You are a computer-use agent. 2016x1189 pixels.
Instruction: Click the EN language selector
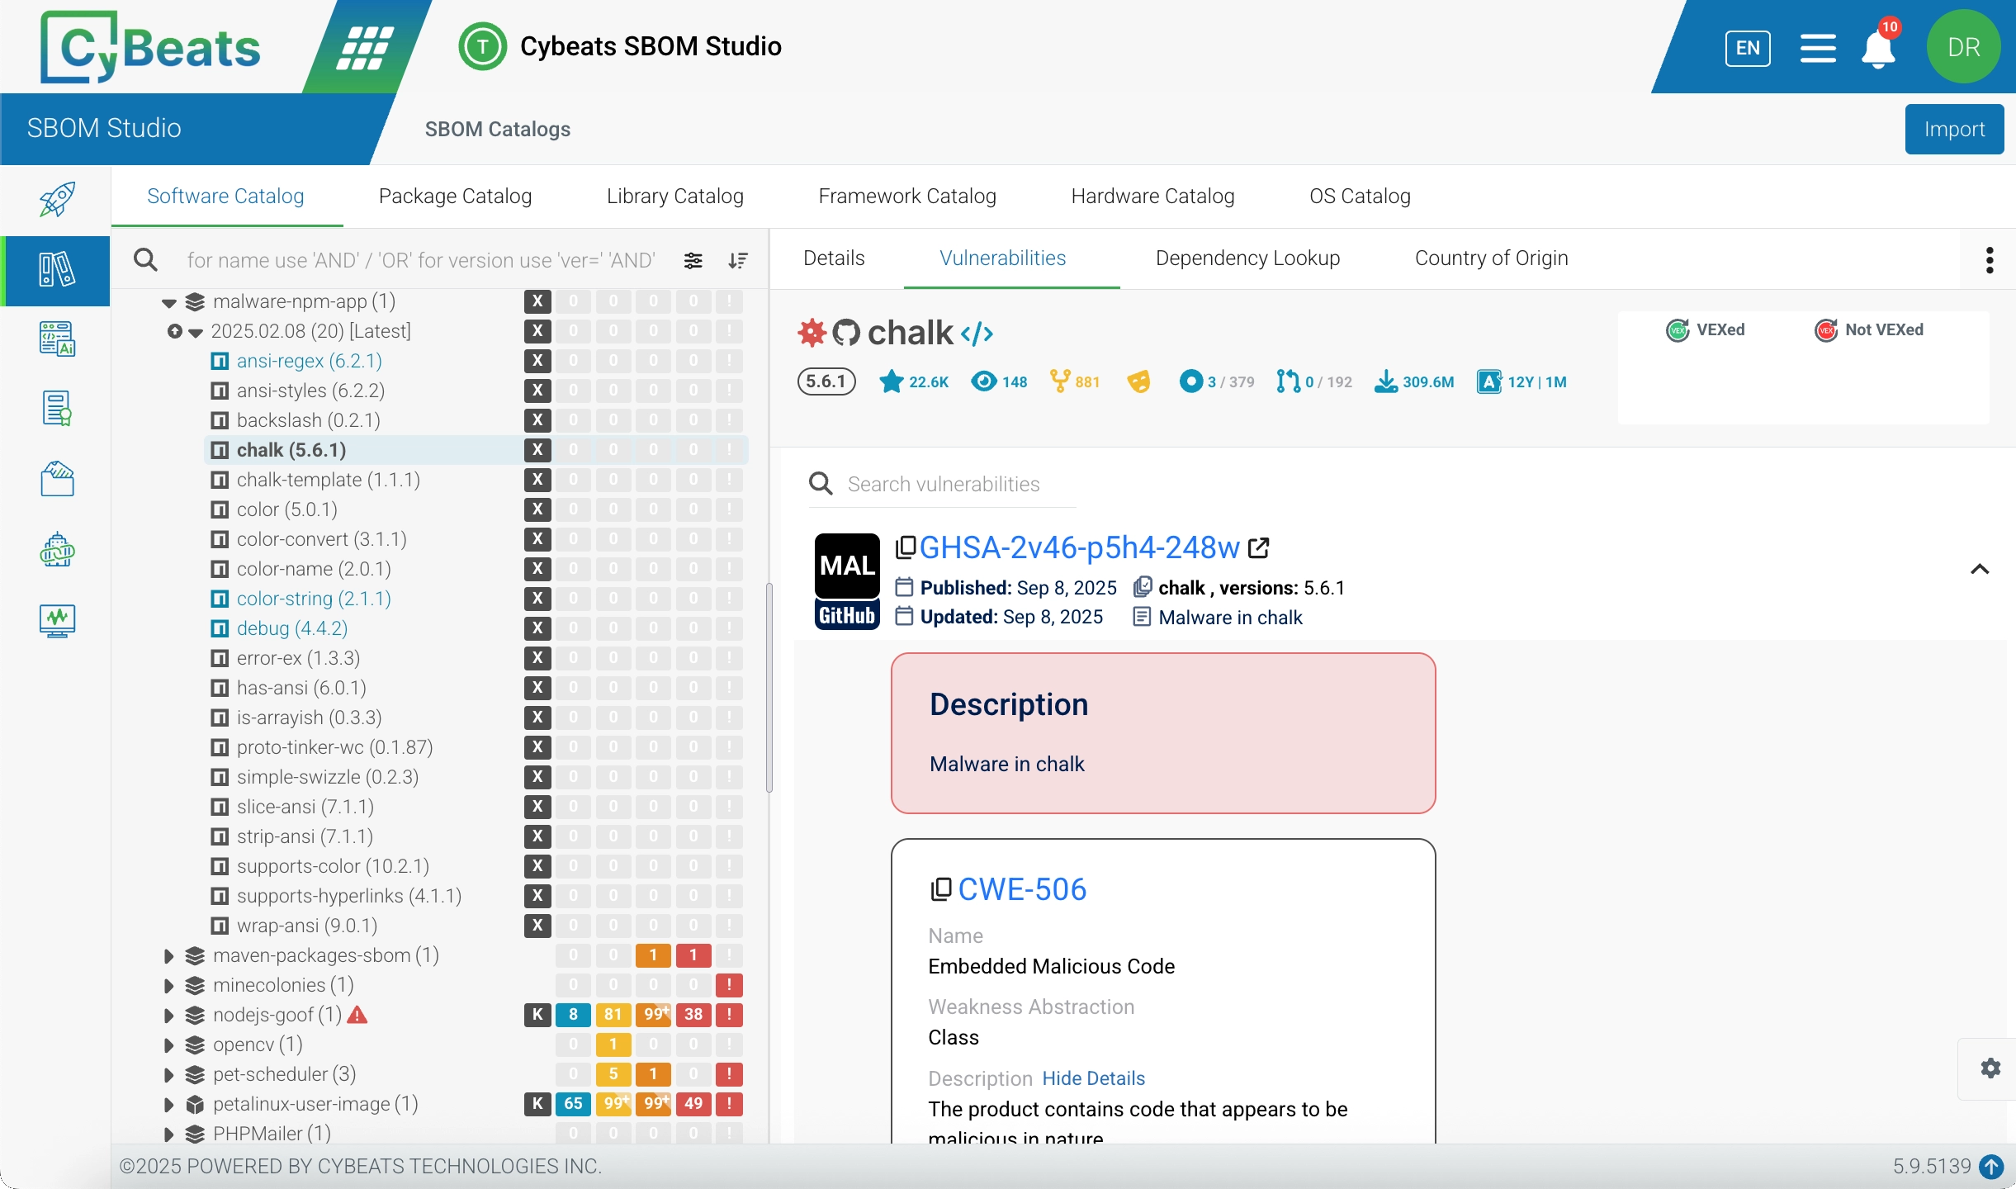click(x=1748, y=48)
